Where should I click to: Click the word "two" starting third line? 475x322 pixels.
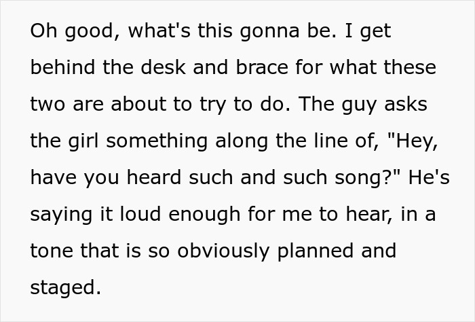coord(47,104)
